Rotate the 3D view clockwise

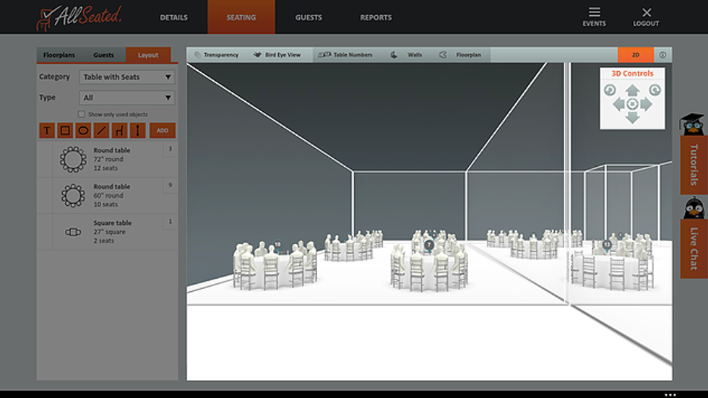(x=655, y=90)
